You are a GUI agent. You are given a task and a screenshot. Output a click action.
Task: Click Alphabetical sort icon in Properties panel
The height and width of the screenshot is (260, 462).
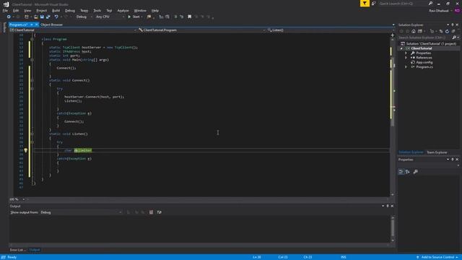407,172
